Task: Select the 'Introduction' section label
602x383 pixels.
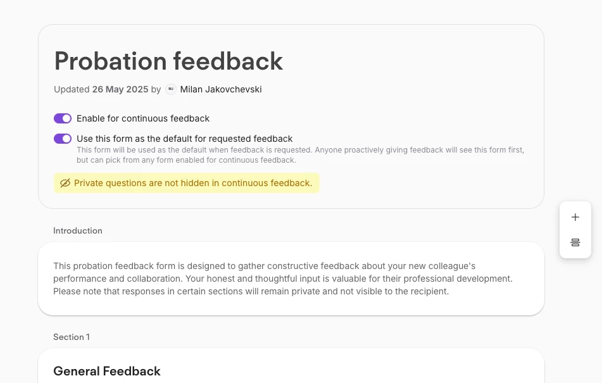Action: coord(78,230)
